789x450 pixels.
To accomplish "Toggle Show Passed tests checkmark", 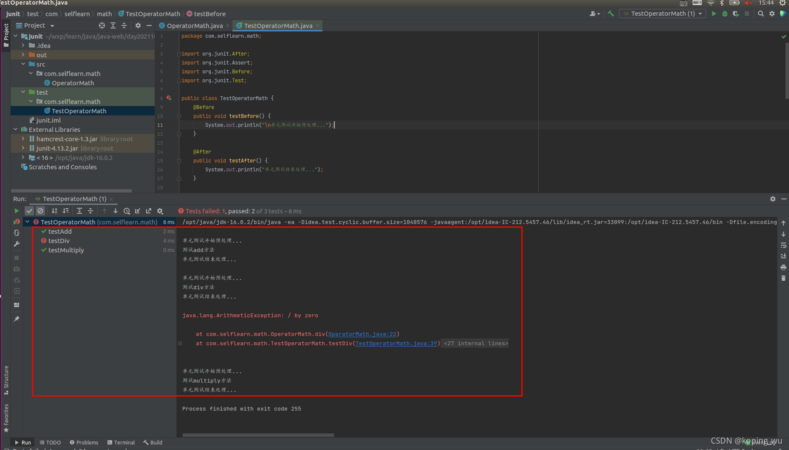I will [29, 211].
